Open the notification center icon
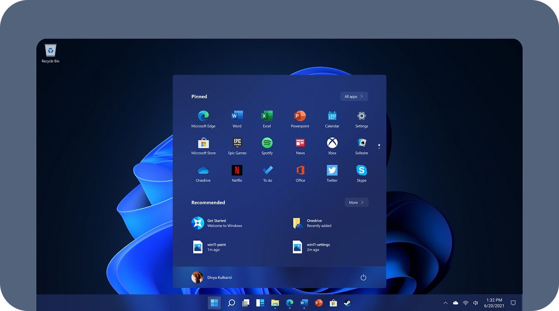This screenshot has height=311, width=559. point(513,303)
